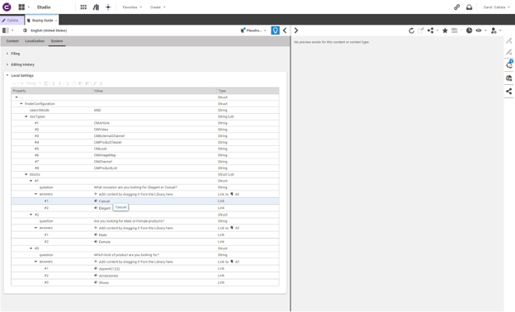Collapse answers under the Elegant or Casual question
The height and width of the screenshot is (312, 515).
(x=36, y=194)
